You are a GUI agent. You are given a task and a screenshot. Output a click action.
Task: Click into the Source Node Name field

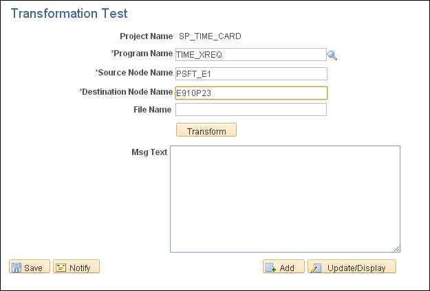tap(251, 74)
